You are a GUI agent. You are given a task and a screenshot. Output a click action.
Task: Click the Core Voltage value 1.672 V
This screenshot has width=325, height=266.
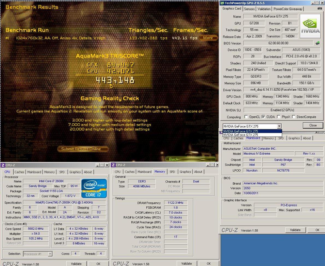click(70, 196)
